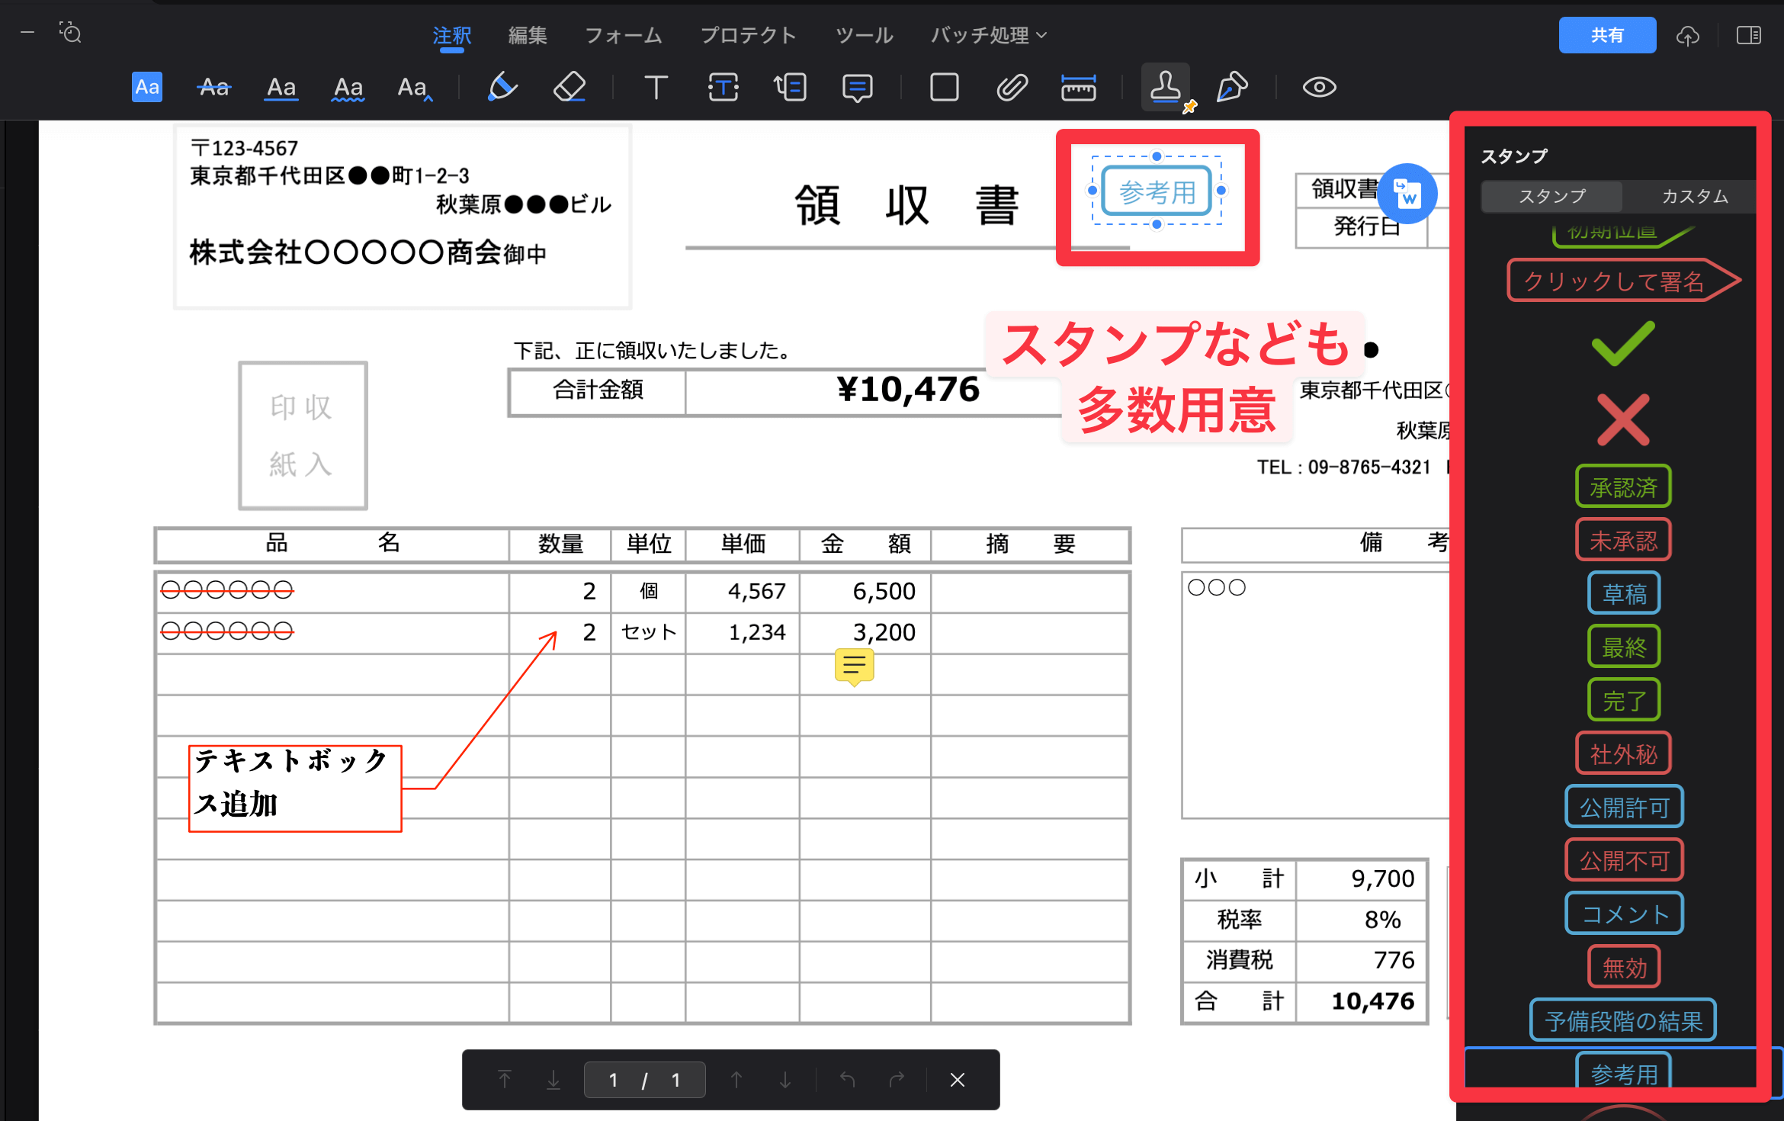Select the text callout tool

[x=791, y=88]
